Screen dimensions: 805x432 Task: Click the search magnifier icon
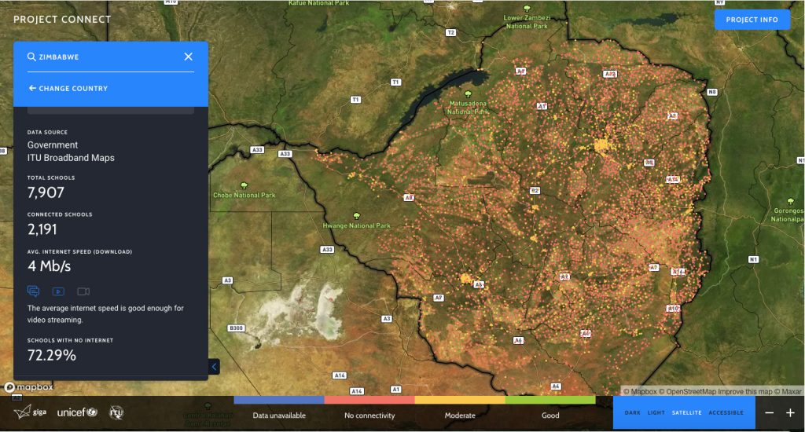point(31,57)
